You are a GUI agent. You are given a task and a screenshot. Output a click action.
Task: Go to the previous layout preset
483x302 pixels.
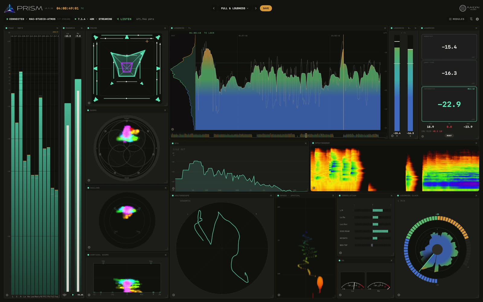pos(214,8)
